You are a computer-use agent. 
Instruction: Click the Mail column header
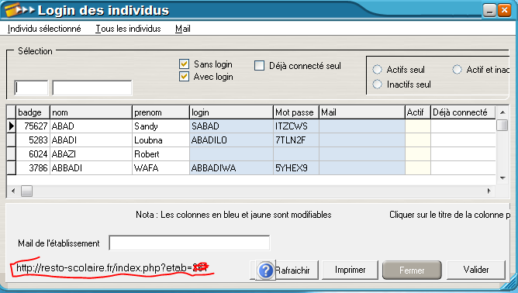[x=361, y=112]
